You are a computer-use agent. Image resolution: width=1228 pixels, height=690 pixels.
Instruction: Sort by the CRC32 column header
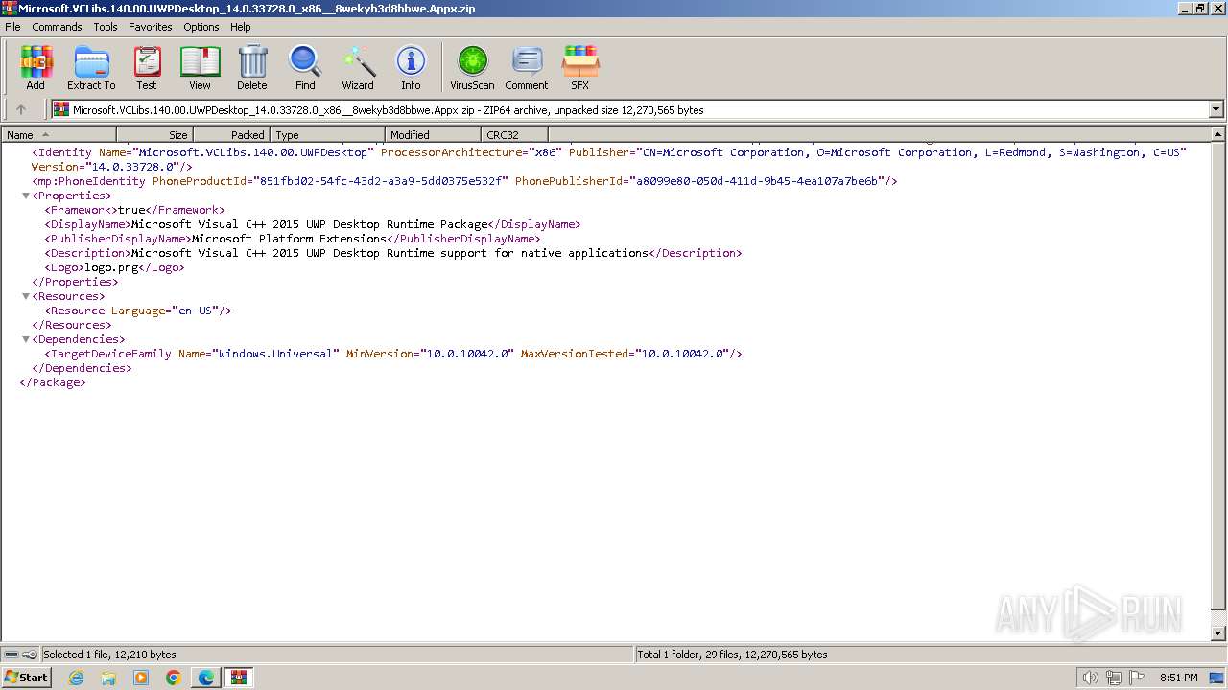[x=514, y=135]
